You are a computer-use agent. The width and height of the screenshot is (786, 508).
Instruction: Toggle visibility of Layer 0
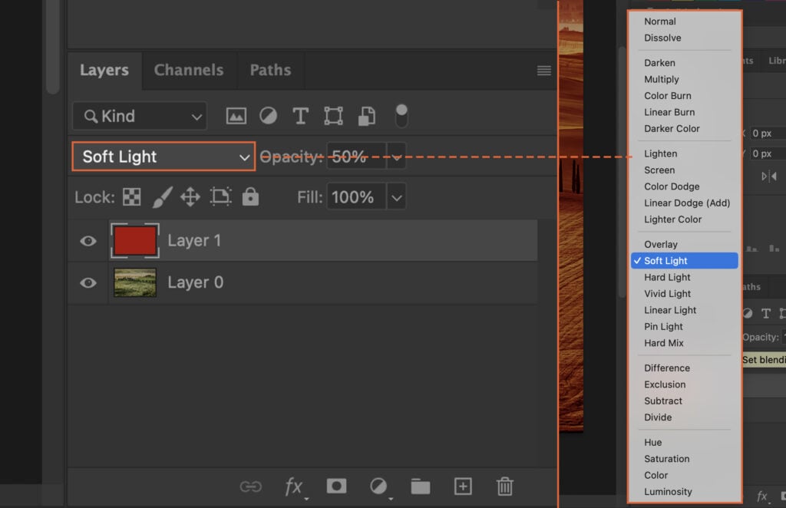tap(87, 282)
